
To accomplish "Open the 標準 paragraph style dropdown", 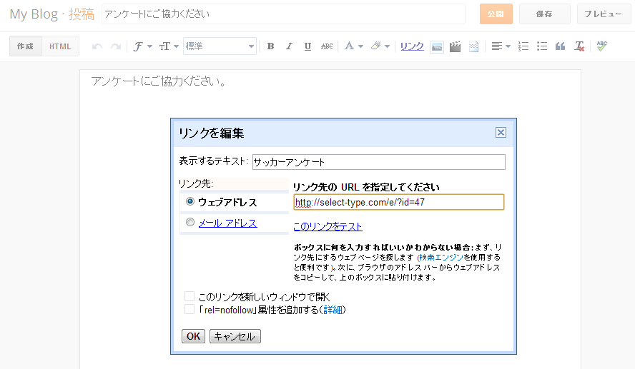I will pyautogui.click(x=220, y=46).
